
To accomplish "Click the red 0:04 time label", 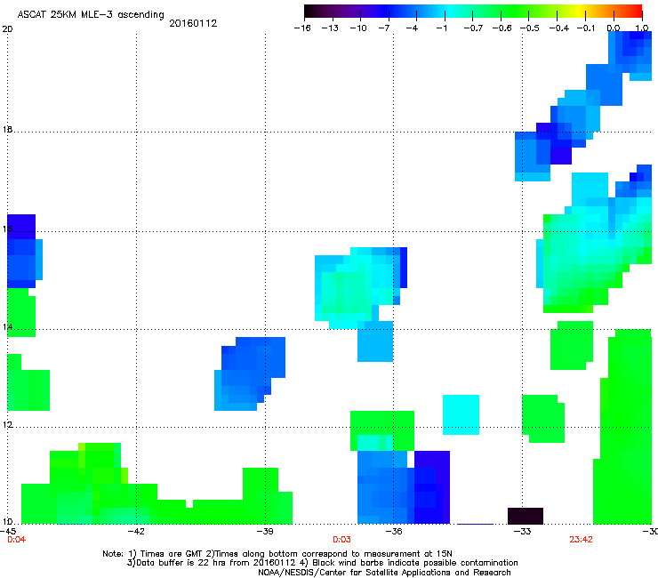I will point(16,540).
